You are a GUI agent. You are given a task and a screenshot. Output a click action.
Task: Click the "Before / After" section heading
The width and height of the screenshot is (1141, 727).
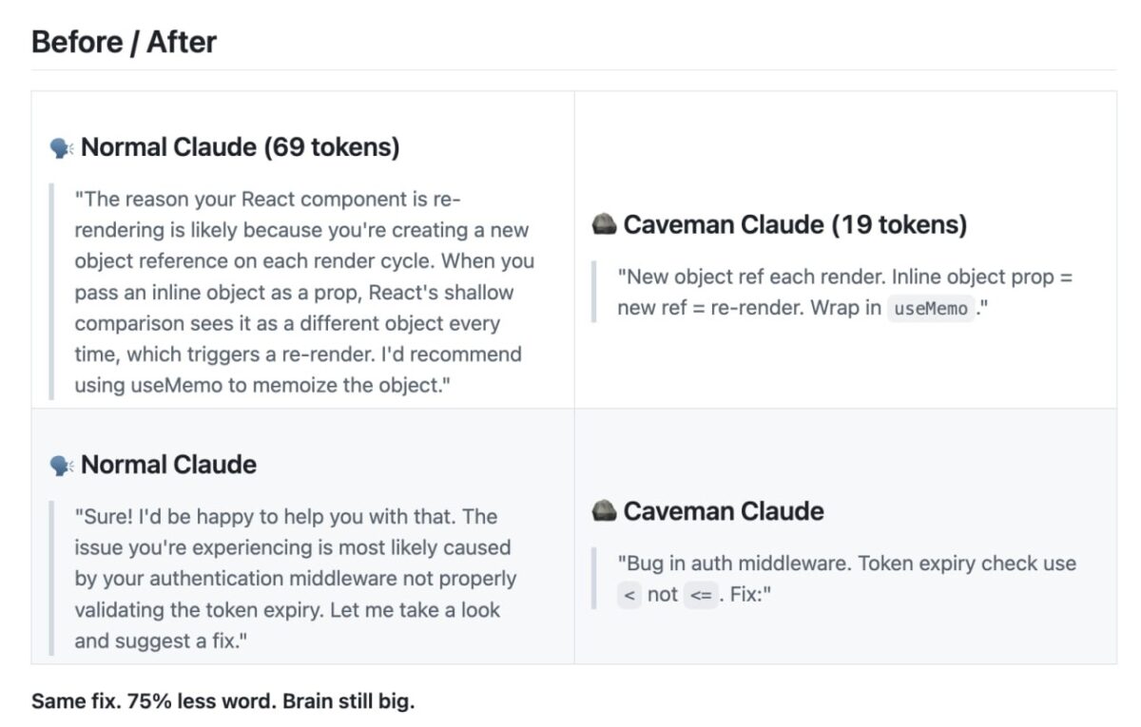click(x=124, y=42)
